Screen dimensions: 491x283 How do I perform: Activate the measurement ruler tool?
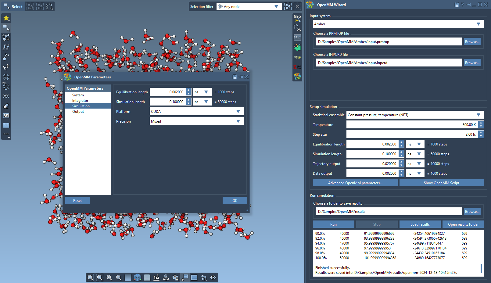pyautogui.click(x=6, y=125)
